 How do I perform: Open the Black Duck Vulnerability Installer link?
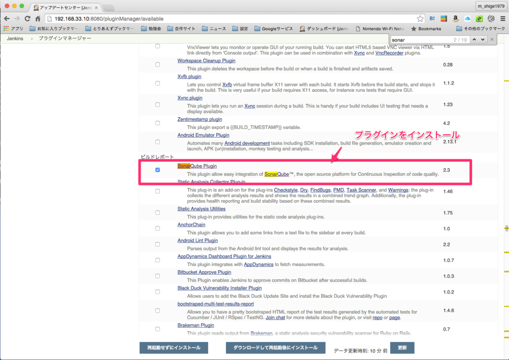pyautogui.click(x=219, y=288)
